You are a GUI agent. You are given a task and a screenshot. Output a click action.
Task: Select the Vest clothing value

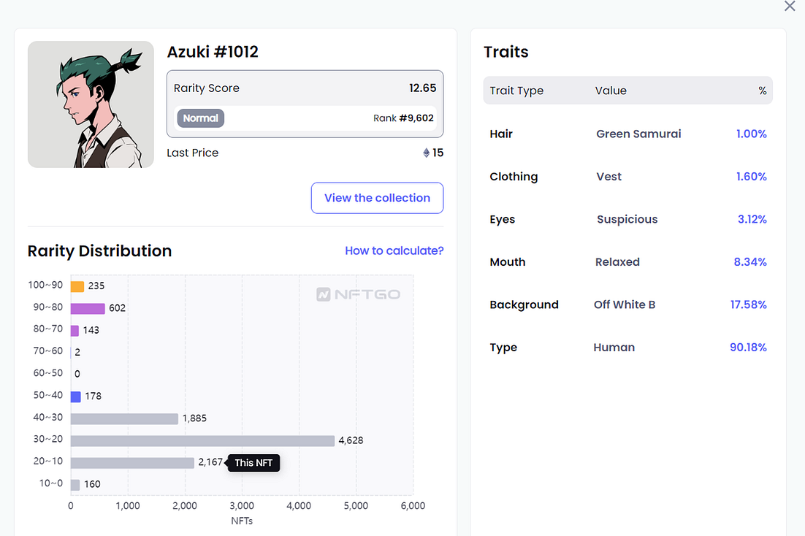coord(609,177)
